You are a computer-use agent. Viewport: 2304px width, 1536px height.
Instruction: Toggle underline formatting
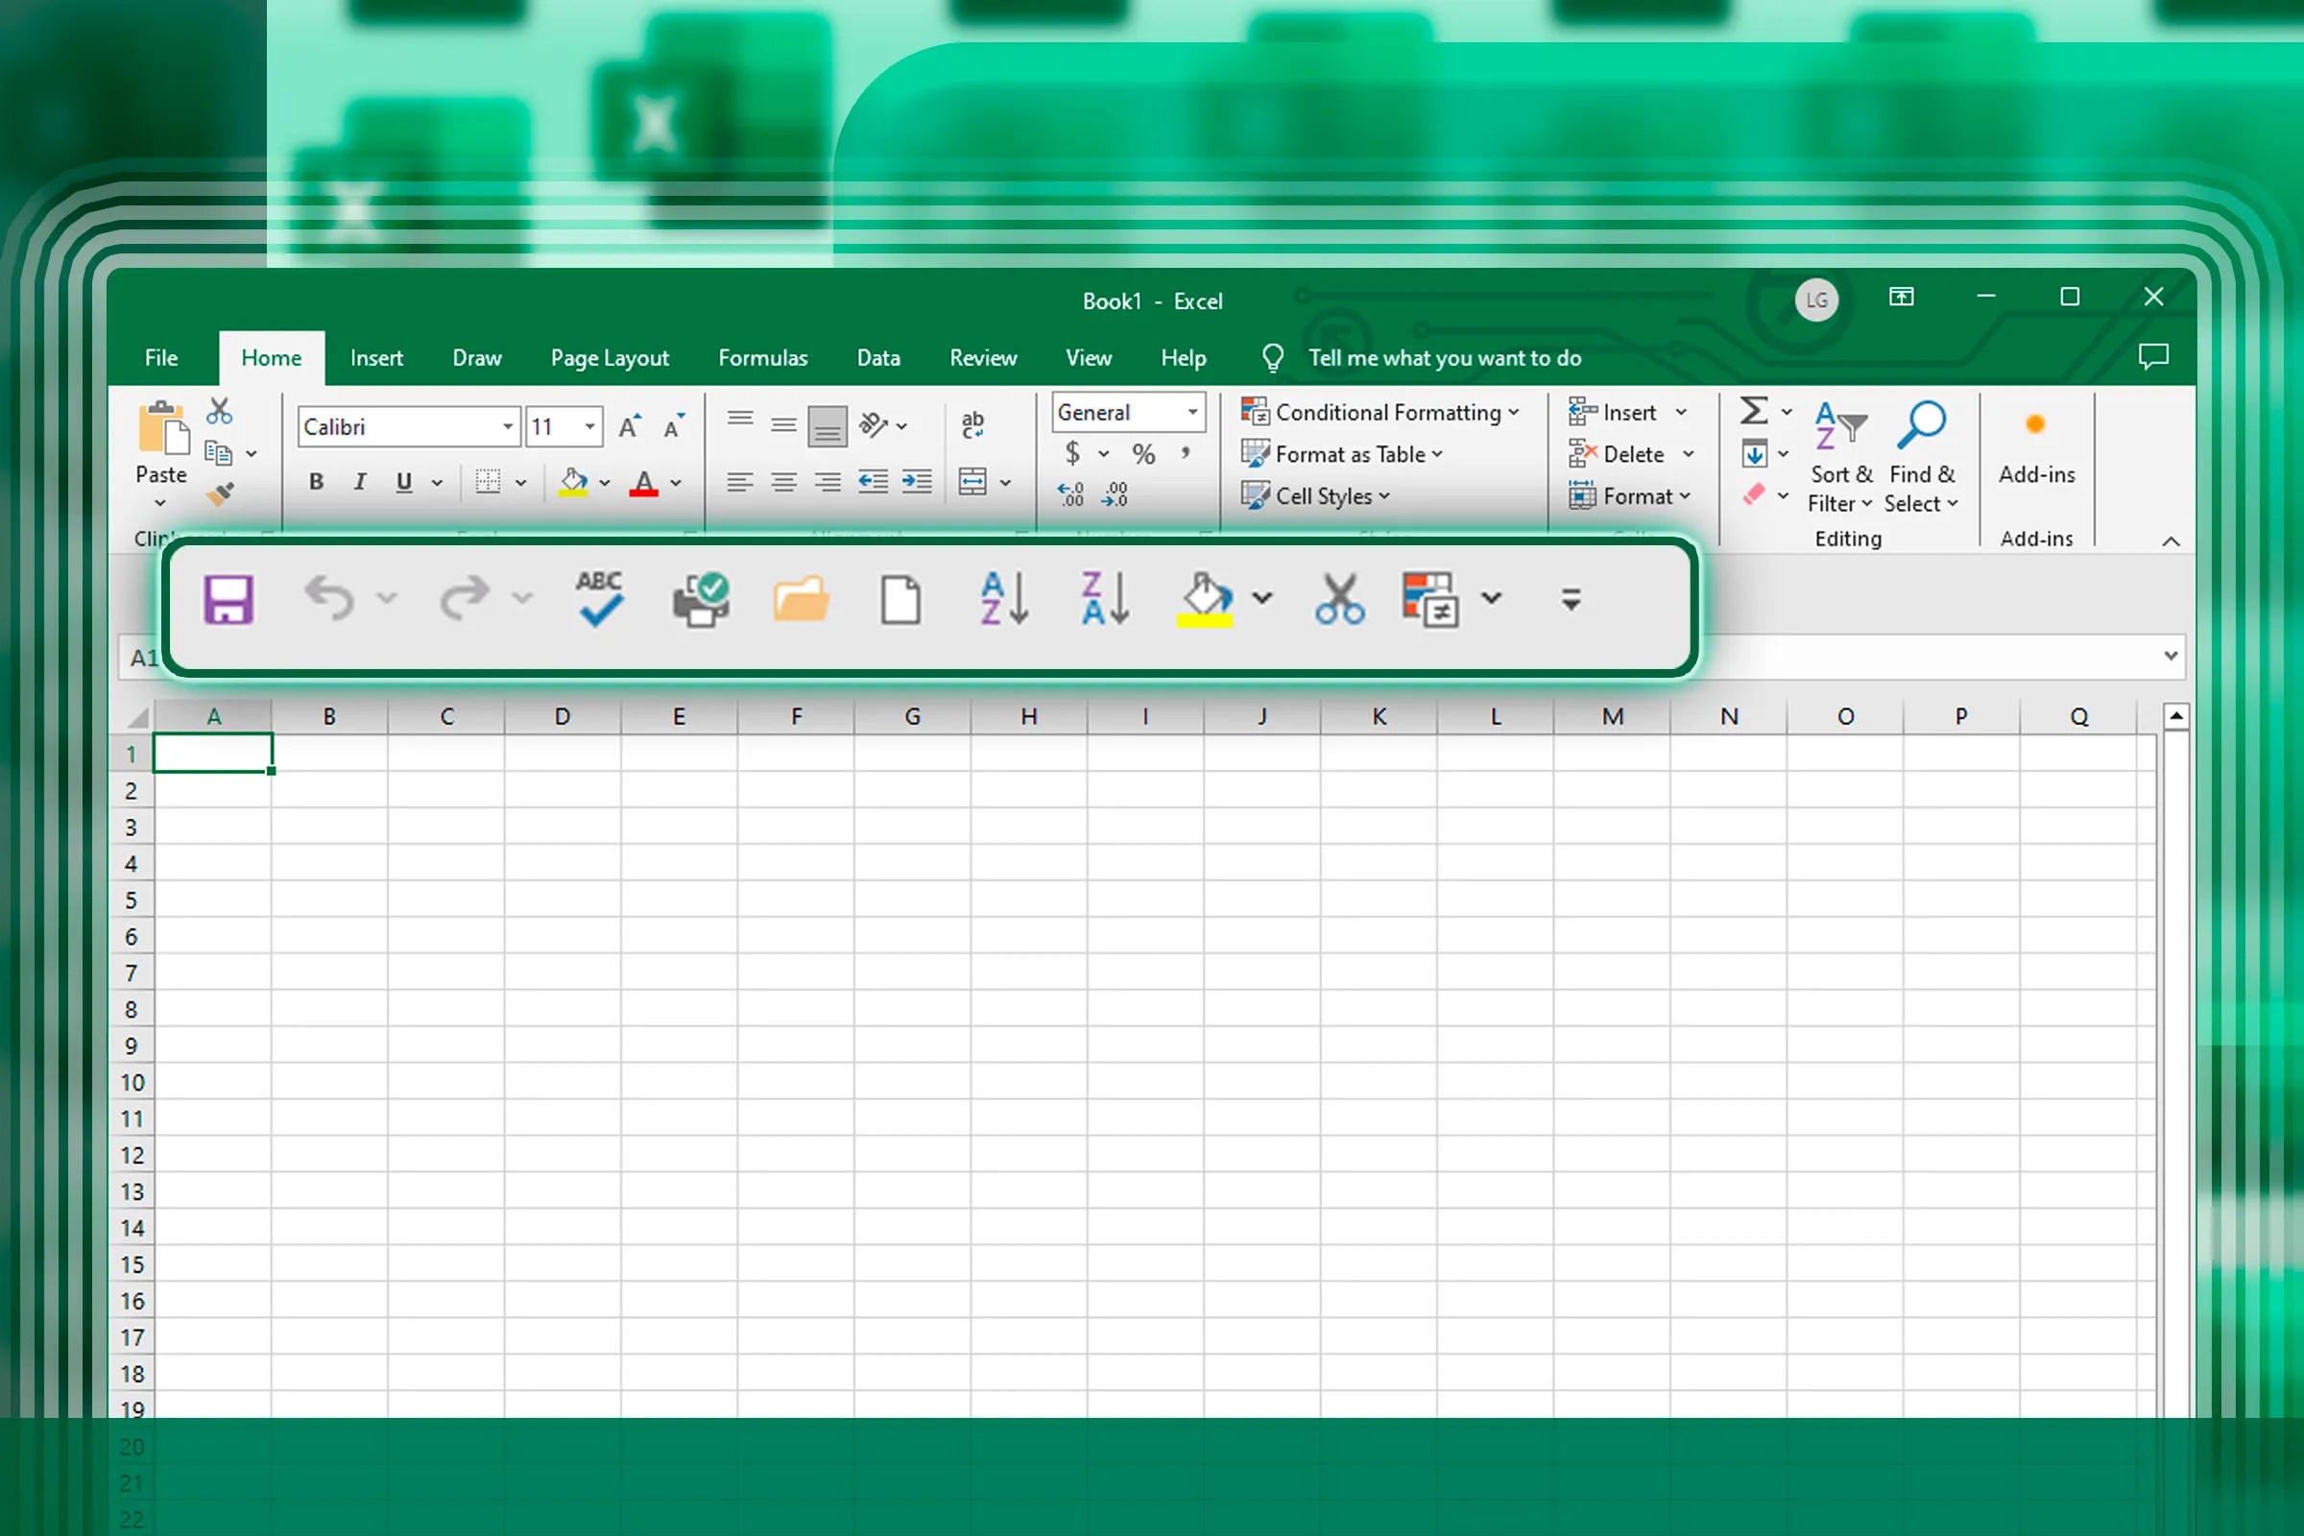[402, 482]
